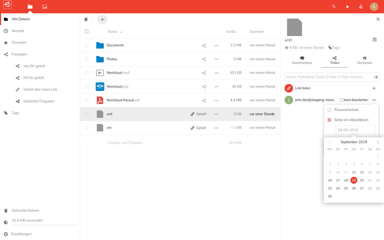Copy link using clipboard icon in sidebar

click(x=375, y=39)
